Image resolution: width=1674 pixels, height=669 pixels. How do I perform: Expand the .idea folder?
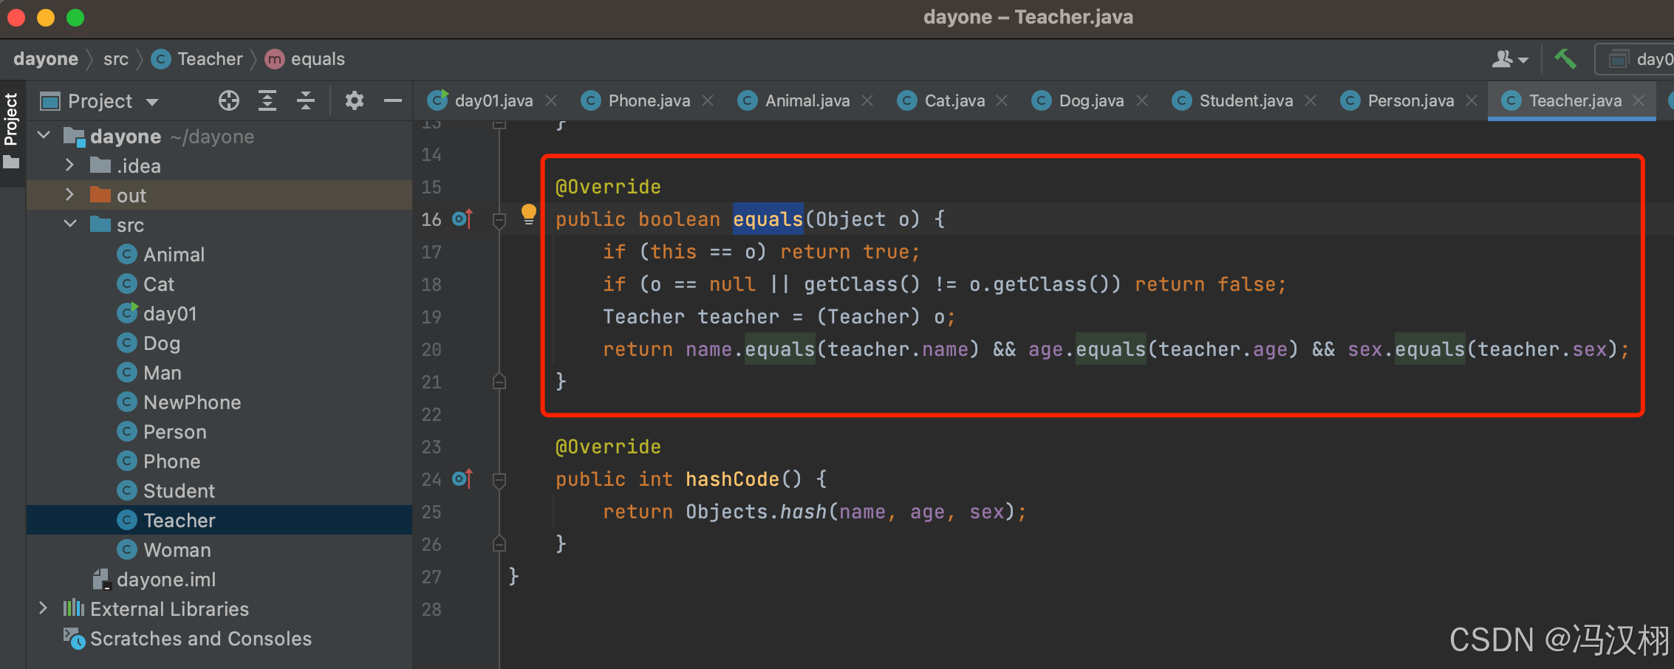tap(69, 165)
